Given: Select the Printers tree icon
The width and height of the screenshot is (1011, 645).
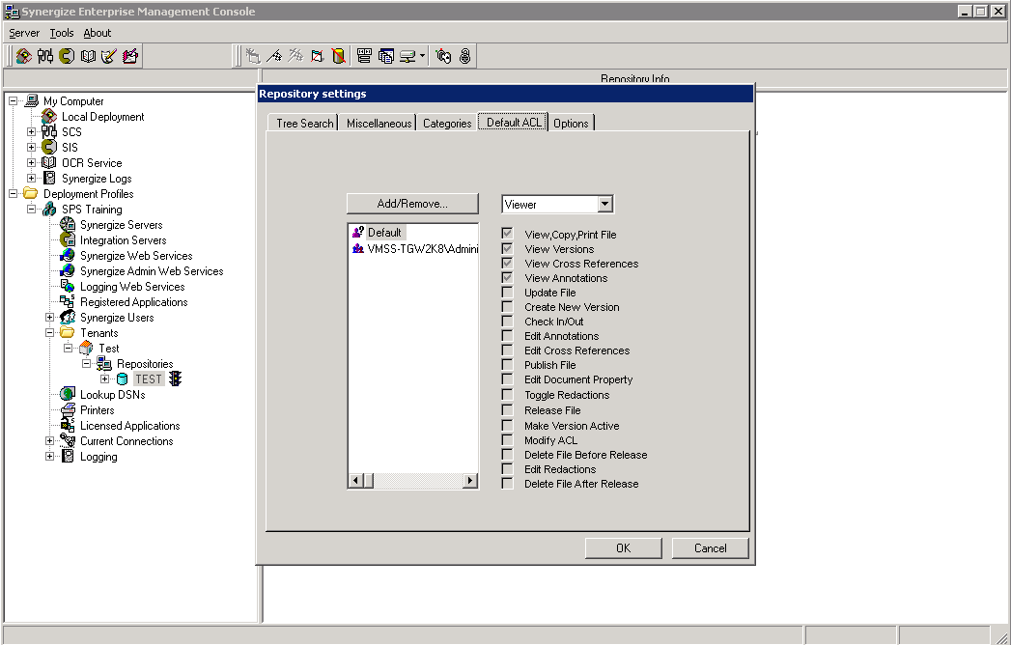Looking at the screenshot, I should coord(67,409).
